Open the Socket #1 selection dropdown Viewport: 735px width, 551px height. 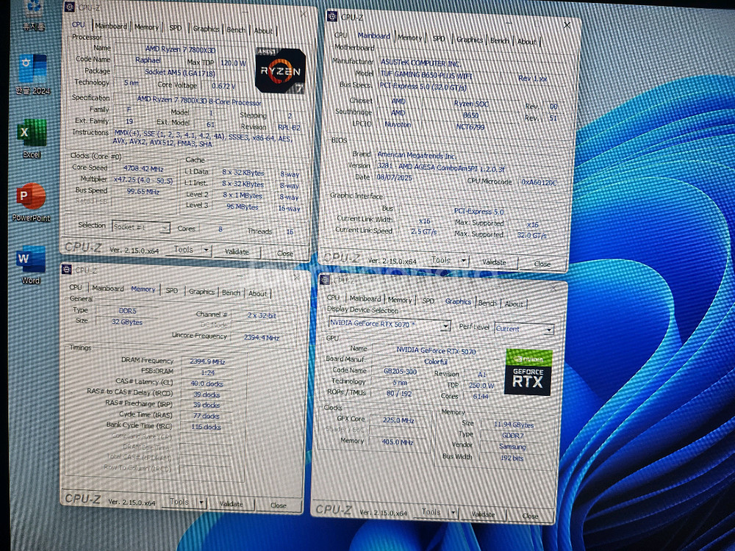[140, 227]
